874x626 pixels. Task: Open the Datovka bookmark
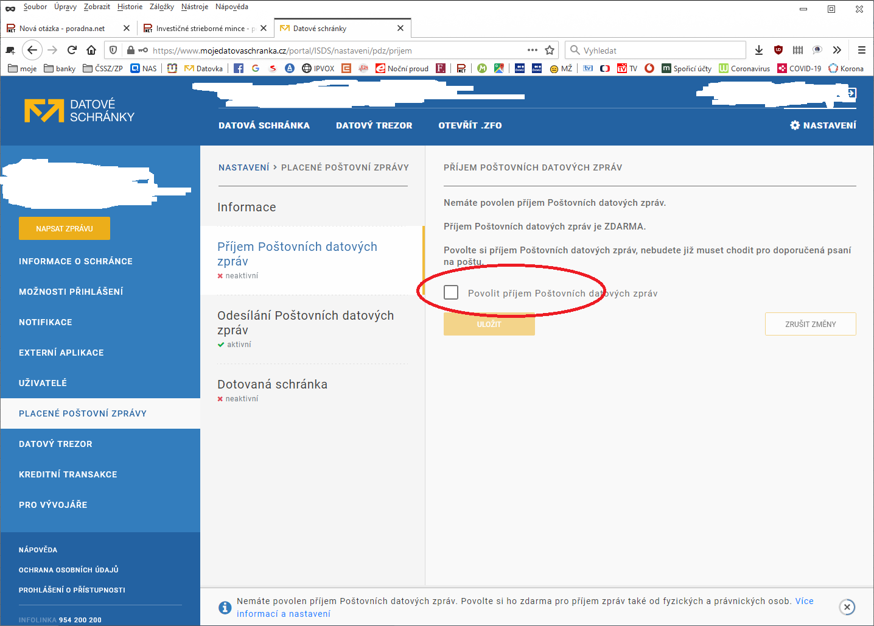pyautogui.click(x=203, y=68)
